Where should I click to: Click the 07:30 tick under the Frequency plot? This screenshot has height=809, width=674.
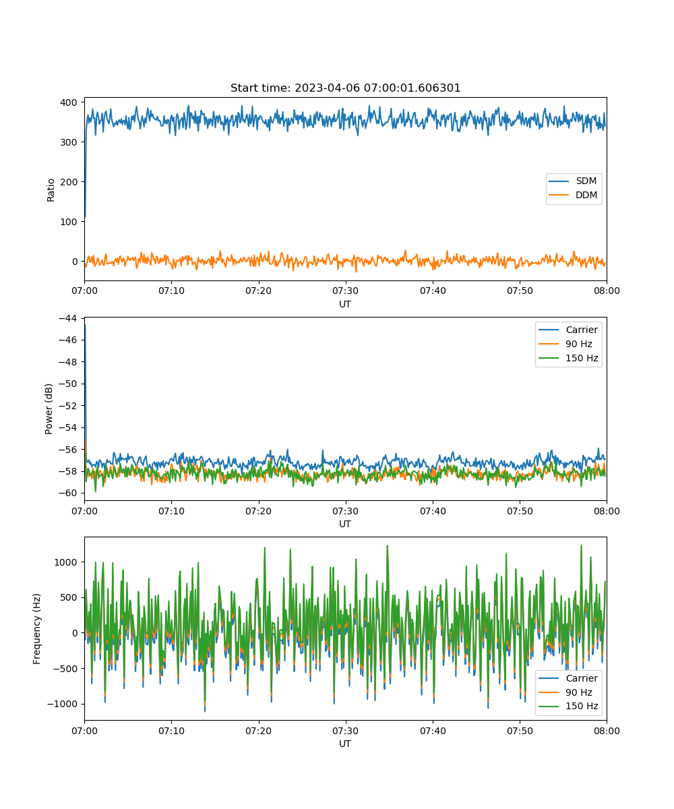345,730
